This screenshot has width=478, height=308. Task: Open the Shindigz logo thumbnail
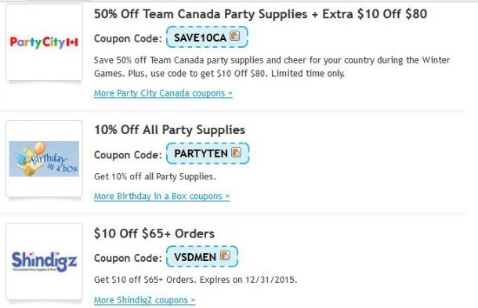point(44,262)
